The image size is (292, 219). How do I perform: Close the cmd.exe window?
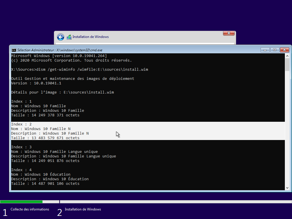point(284,50)
